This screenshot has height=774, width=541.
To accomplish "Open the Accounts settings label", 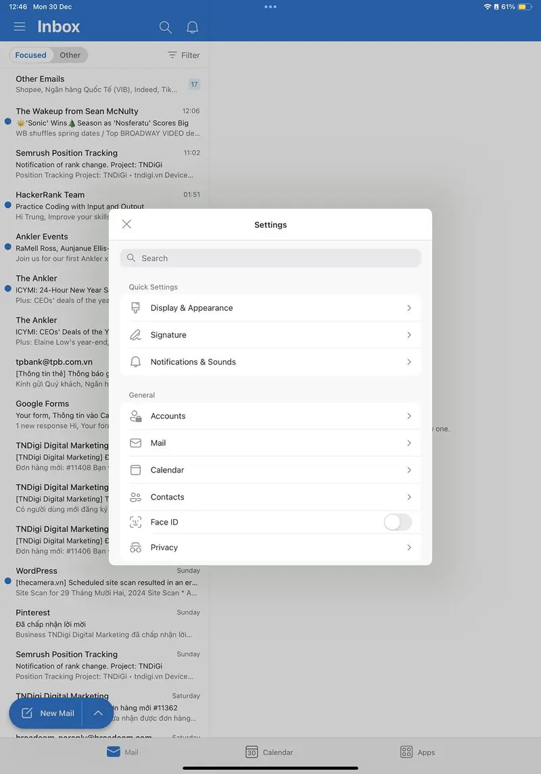I will pos(168,416).
